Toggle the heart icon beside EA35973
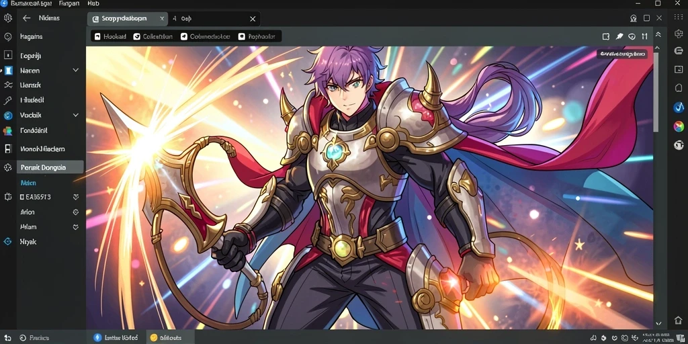The image size is (688, 344). pos(75,197)
